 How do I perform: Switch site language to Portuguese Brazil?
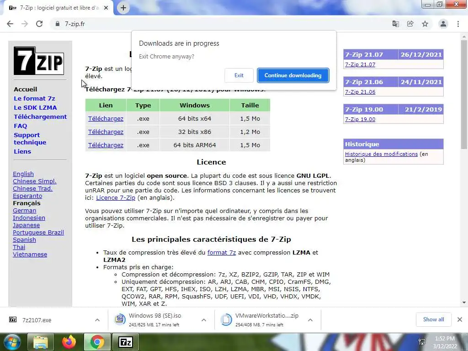click(x=38, y=233)
